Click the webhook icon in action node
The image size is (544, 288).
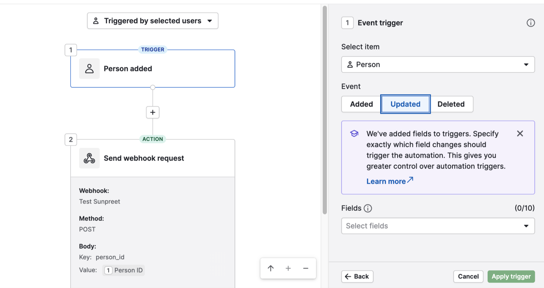[89, 158]
